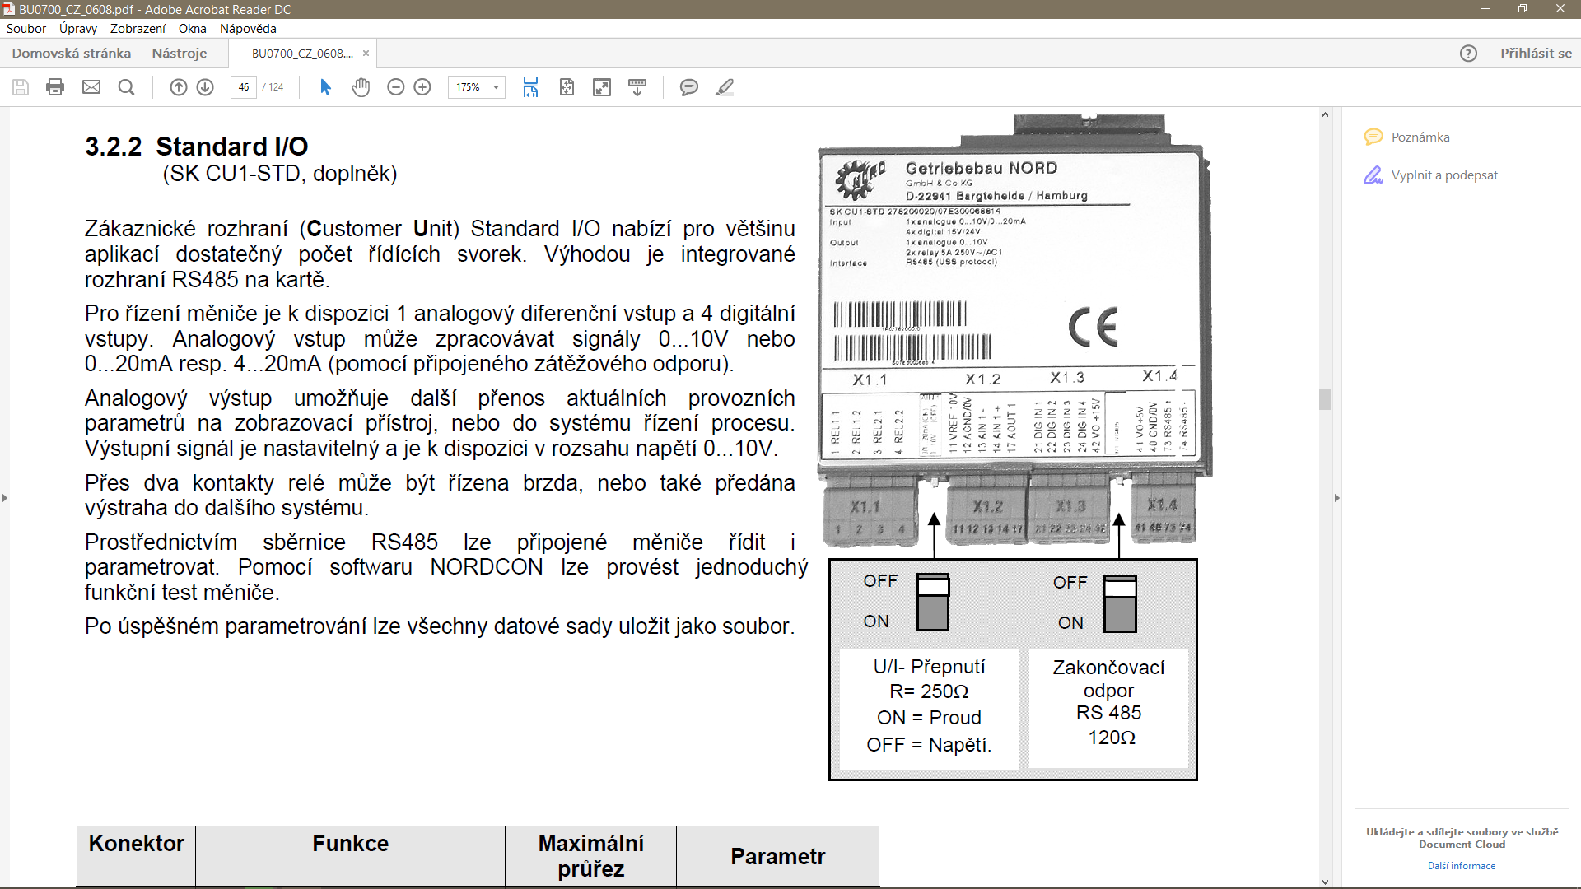1581x889 pixels.
Task: Go to next page arrow
Action: click(205, 87)
